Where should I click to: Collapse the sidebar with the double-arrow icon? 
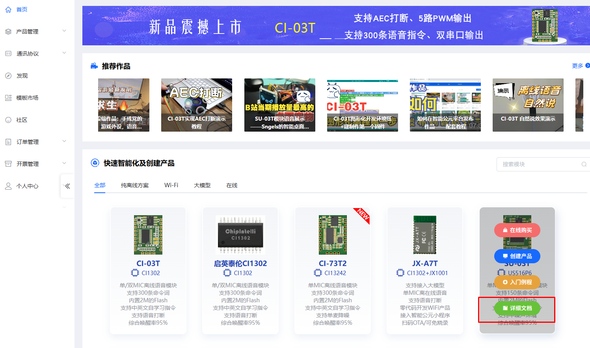(67, 186)
